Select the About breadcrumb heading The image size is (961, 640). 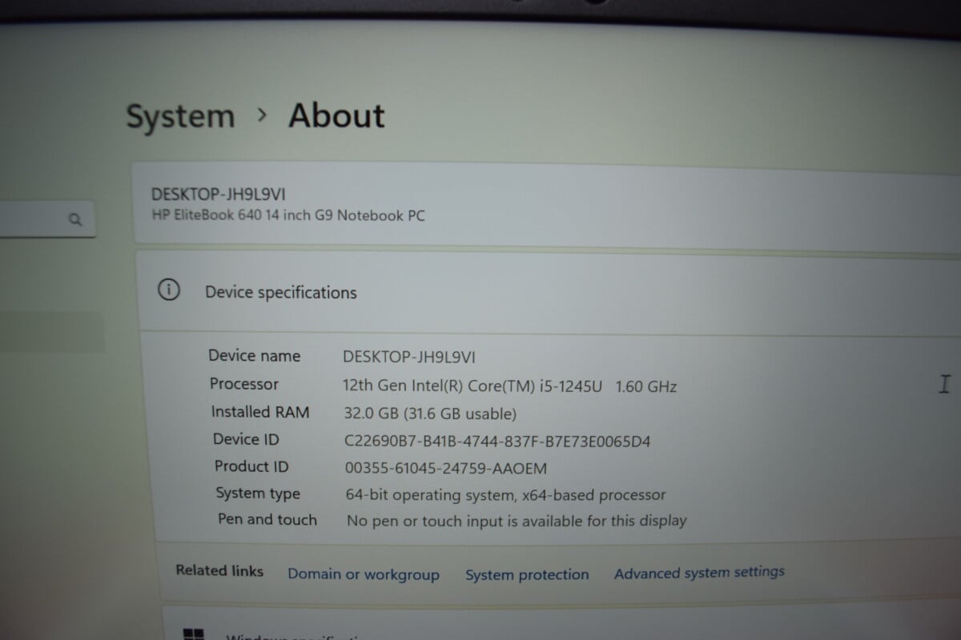[336, 116]
